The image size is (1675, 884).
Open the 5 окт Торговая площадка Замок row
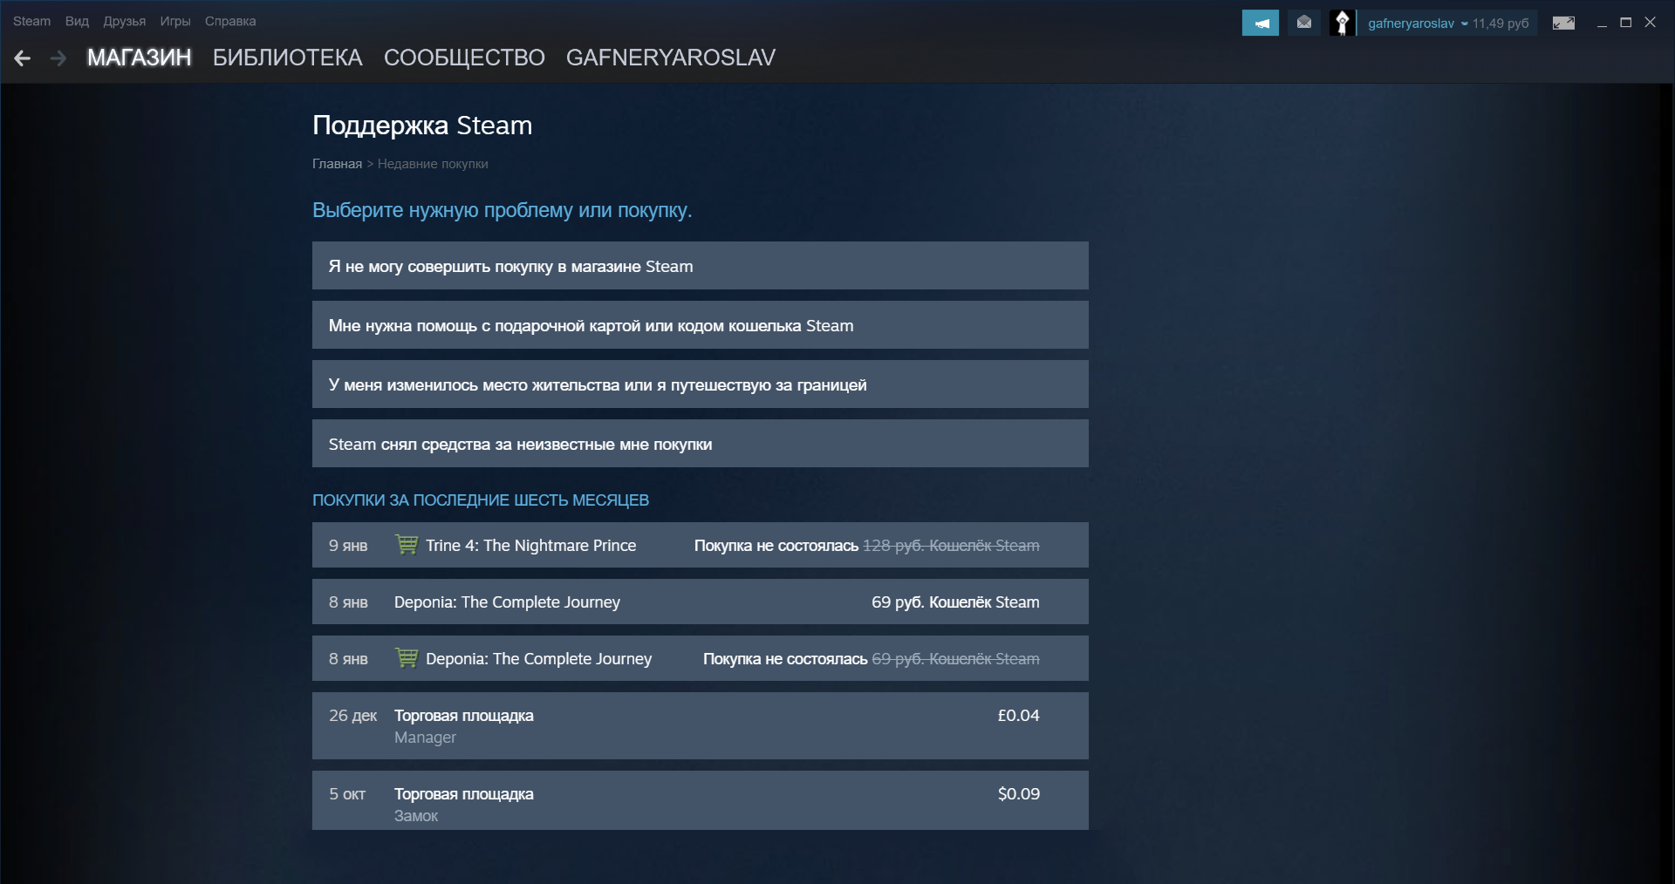click(701, 800)
